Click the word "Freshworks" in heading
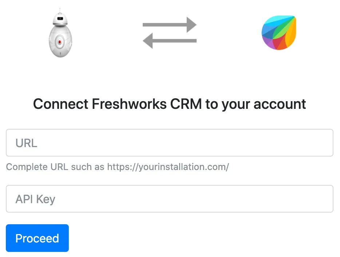340x257 pixels. coord(129,104)
